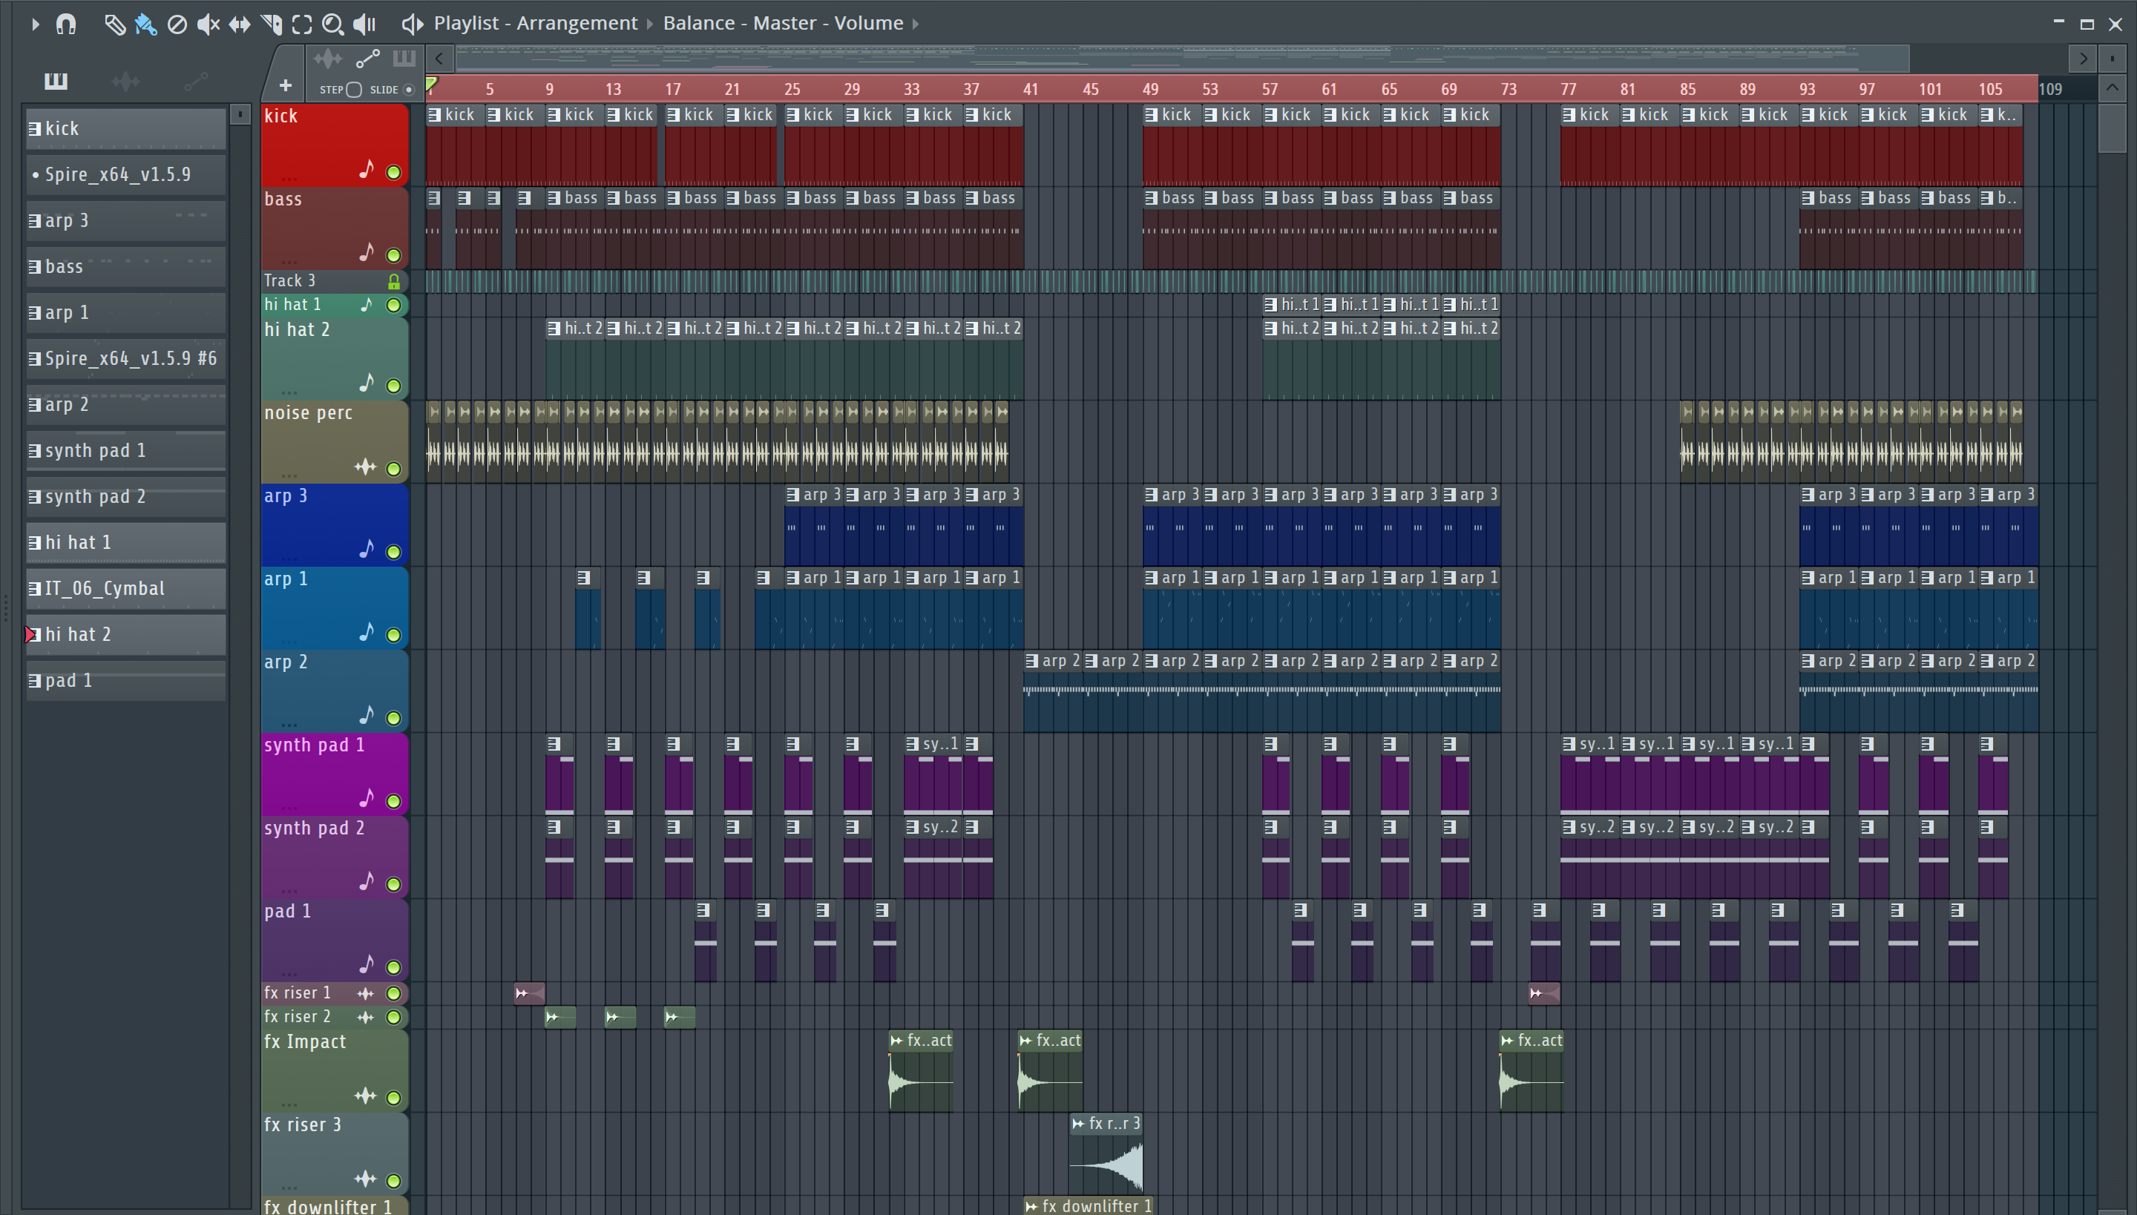
Task: Open menu of first fx..act clip
Action: [896, 1041]
